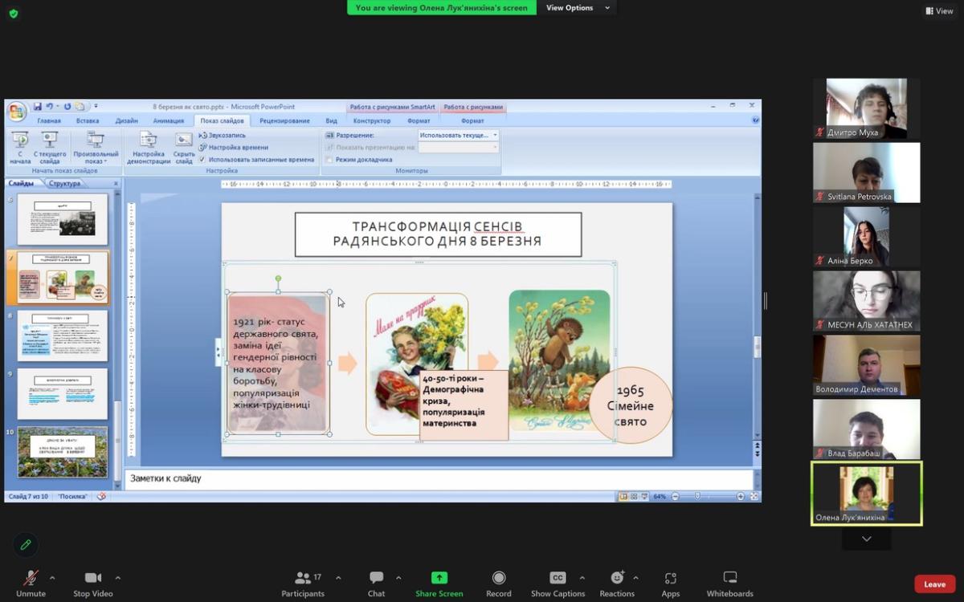Screen dimensions: 964x602
Task: Toggle Use recorded timings checkbox (Использовать записанные времена)
Action: pyautogui.click(x=202, y=160)
